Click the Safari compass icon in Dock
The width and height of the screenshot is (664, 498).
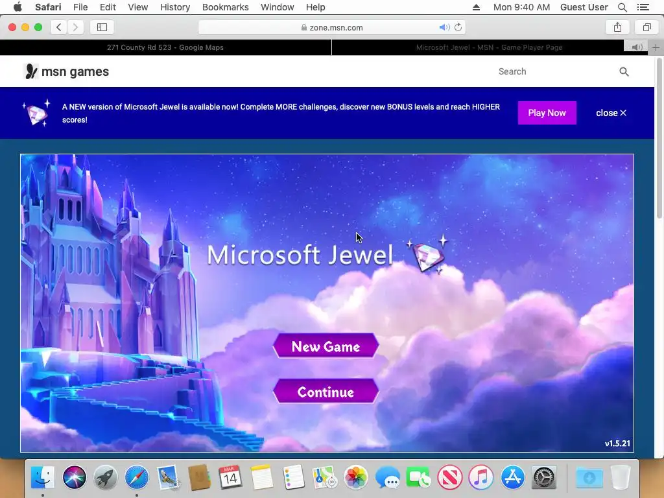pyautogui.click(x=137, y=477)
